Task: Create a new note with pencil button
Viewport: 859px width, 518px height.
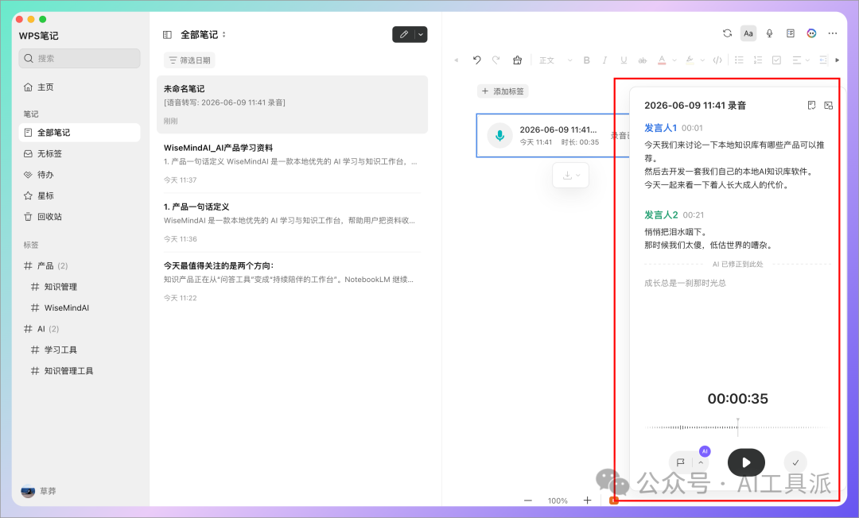Action: pyautogui.click(x=404, y=34)
